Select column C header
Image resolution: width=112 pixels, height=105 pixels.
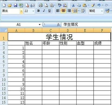pyautogui.click(x=51, y=31)
